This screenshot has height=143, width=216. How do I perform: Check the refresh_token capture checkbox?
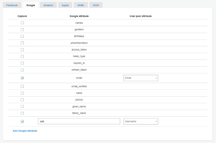coord(22,70)
